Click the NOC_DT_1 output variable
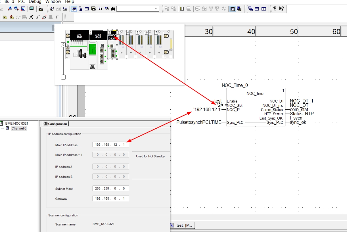 (x=302, y=101)
